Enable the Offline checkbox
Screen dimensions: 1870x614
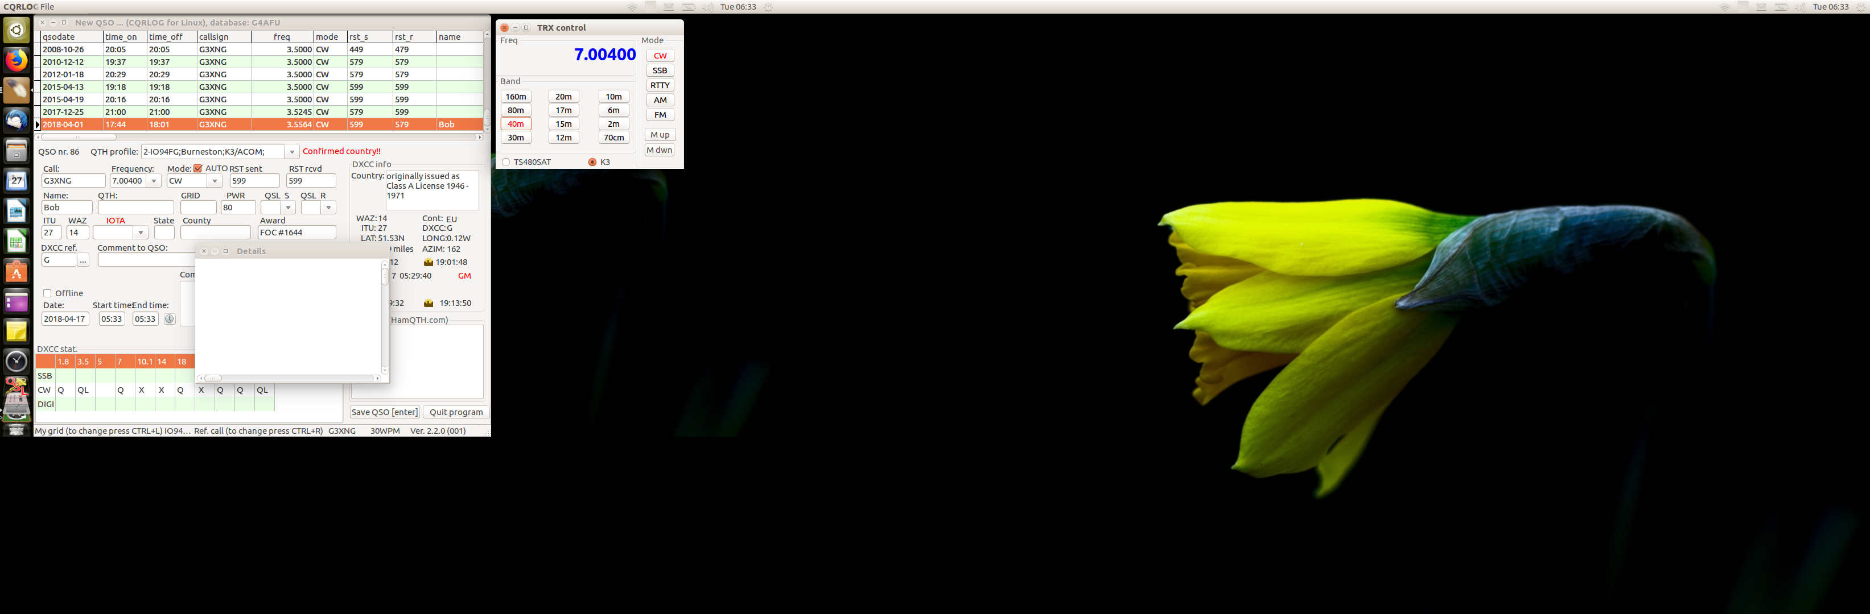coord(47,293)
